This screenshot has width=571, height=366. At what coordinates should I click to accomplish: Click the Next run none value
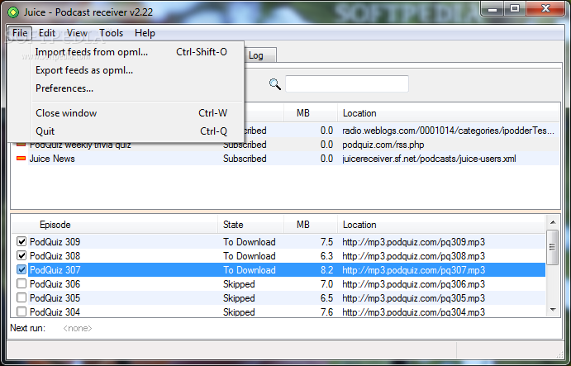[x=78, y=329]
